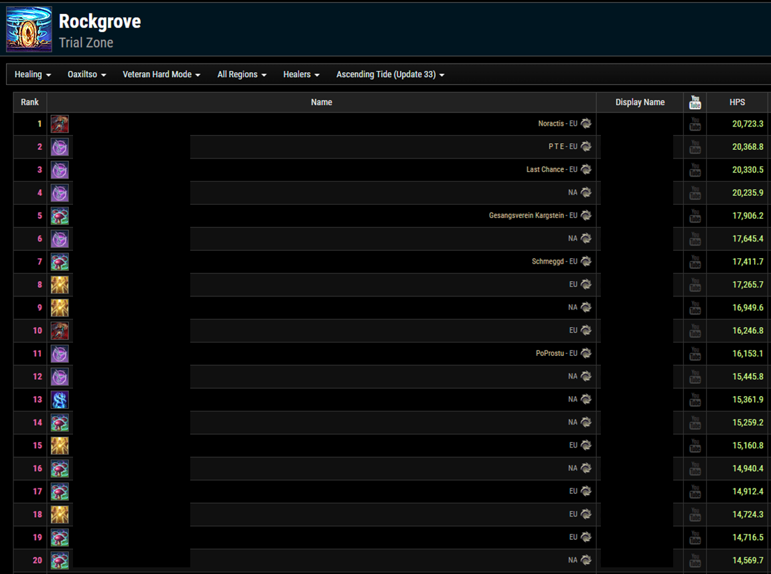The image size is (771, 574).
Task: Open Gesangsverein Kargstein - EU guild link
Action: pyautogui.click(x=533, y=215)
